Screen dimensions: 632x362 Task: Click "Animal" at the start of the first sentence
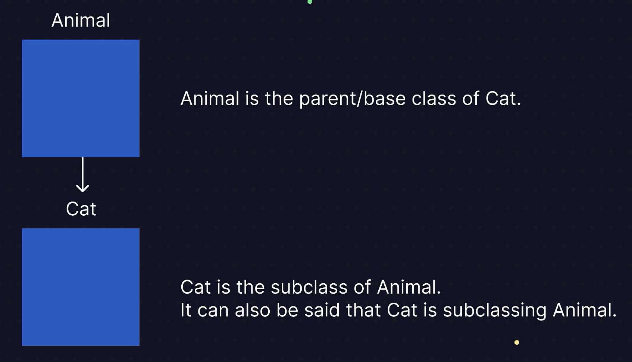[210, 99]
